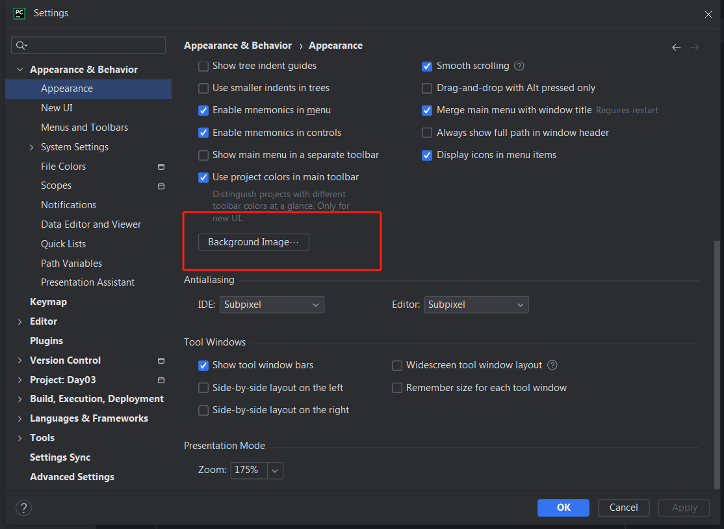This screenshot has height=529, width=724.
Task: Close the Settings dialog
Action: [708, 14]
